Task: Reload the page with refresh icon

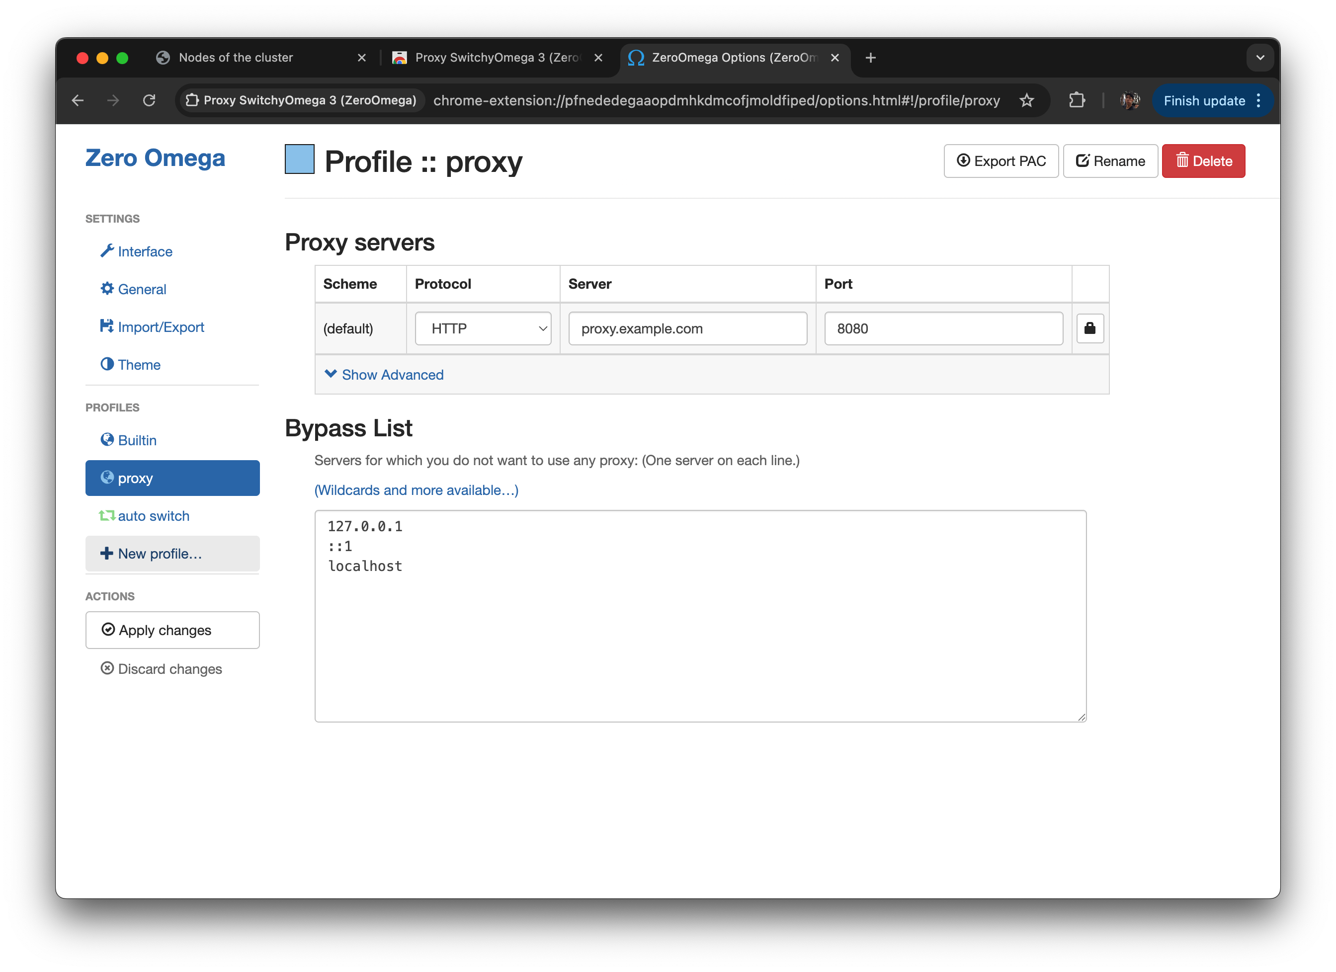Action: [x=150, y=101]
